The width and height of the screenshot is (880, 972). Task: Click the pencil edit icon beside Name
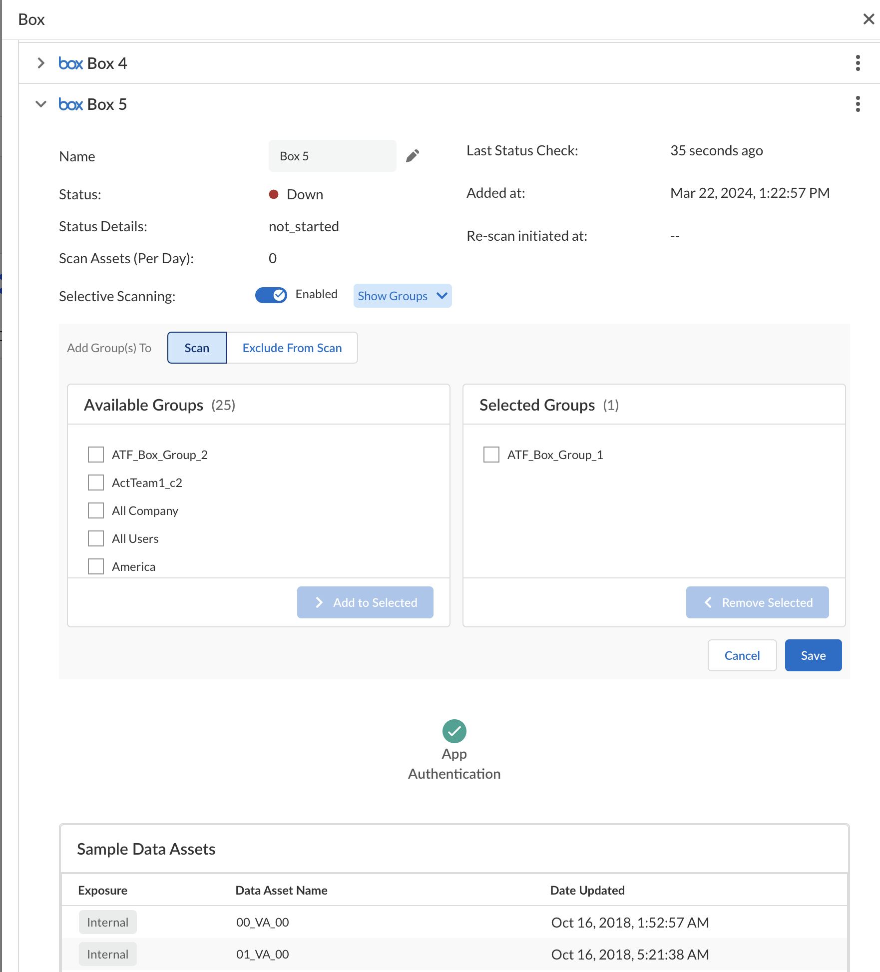click(x=412, y=156)
